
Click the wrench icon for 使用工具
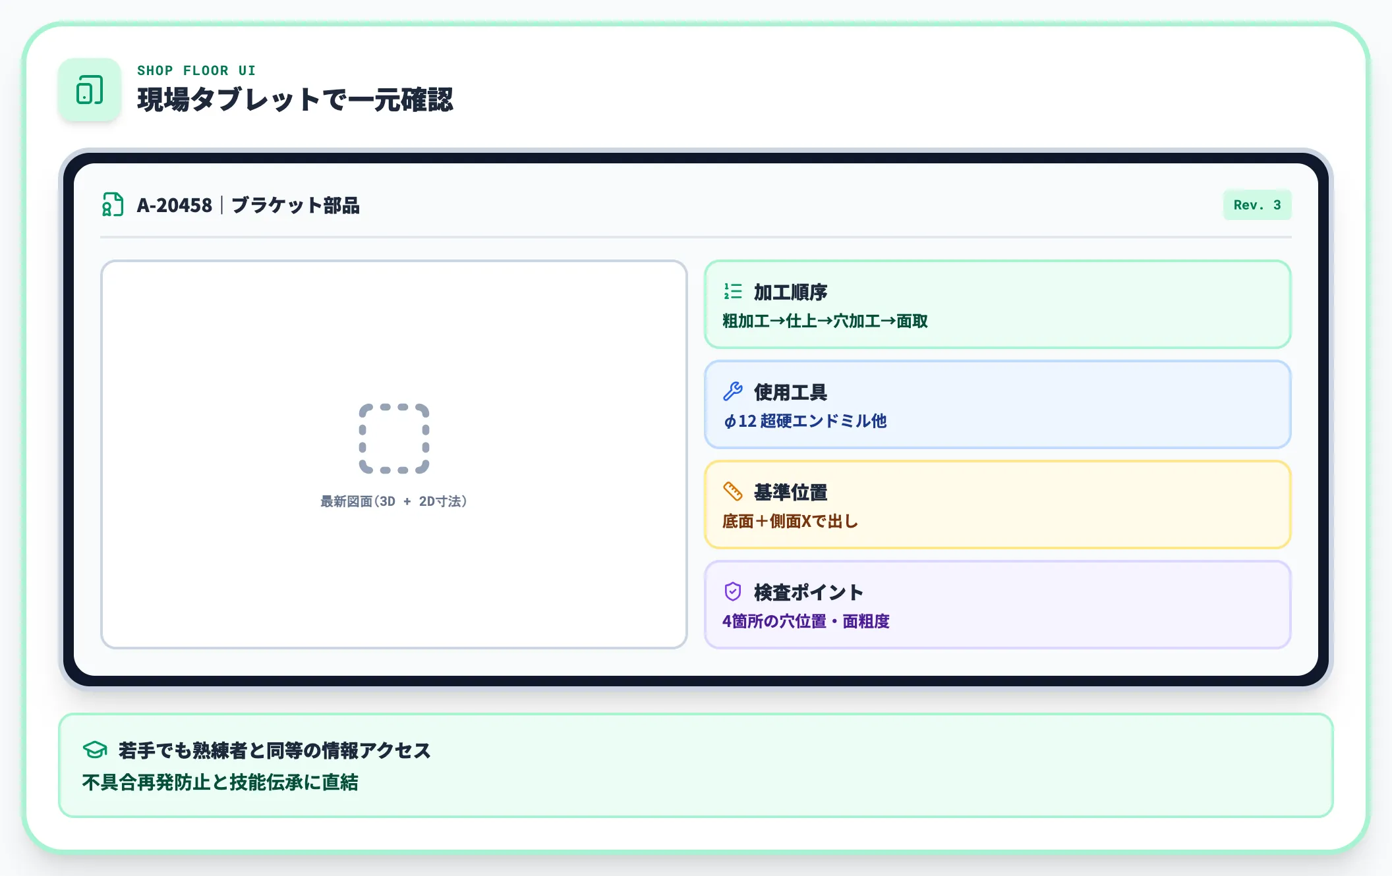pyautogui.click(x=733, y=391)
